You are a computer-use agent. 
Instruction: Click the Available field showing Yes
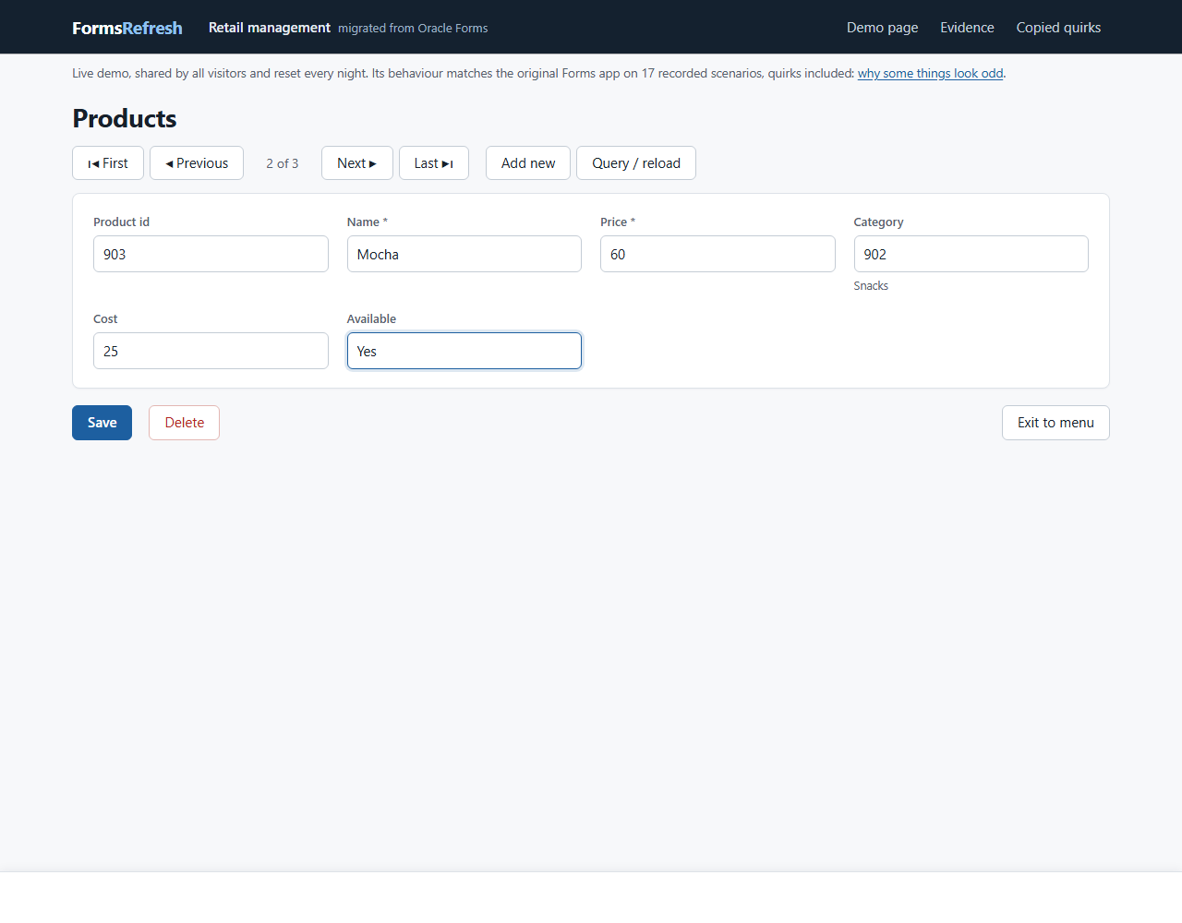pos(464,351)
